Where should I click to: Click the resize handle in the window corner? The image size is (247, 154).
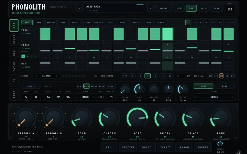point(238,152)
